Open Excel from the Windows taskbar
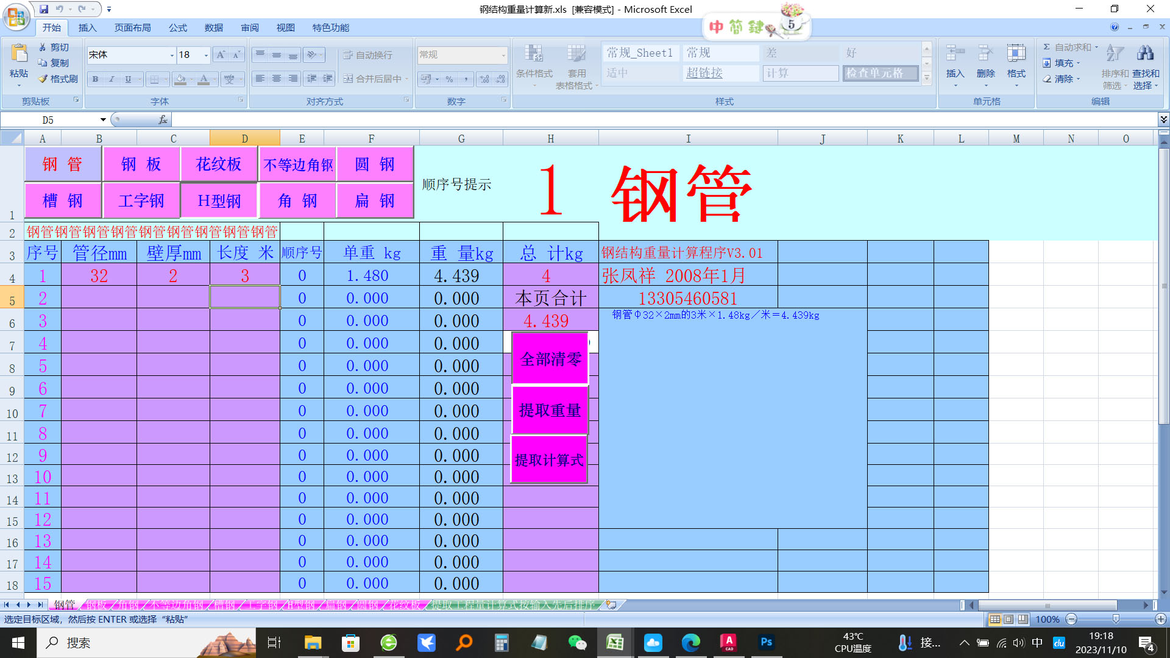Image resolution: width=1170 pixels, height=658 pixels. click(614, 642)
